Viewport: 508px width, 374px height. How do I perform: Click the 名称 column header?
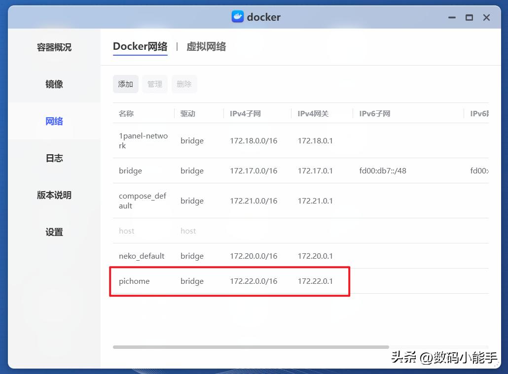[126, 114]
